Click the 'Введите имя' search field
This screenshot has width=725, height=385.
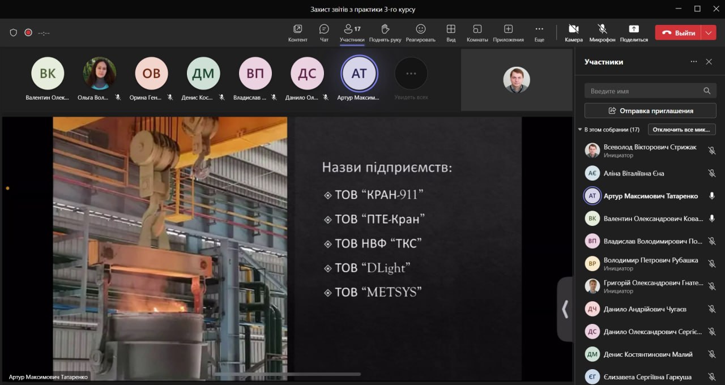coord(643,91)
